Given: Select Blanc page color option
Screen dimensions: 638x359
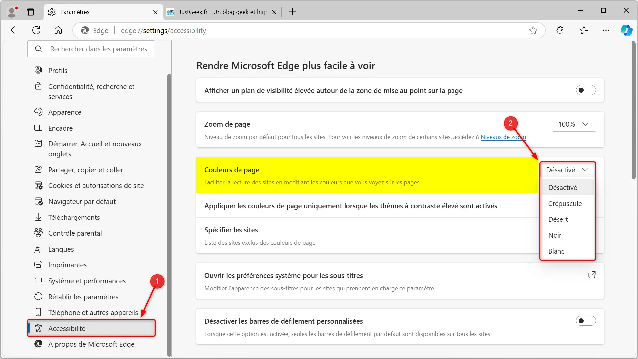Looking at the screenshot, I should coord(556,251).
